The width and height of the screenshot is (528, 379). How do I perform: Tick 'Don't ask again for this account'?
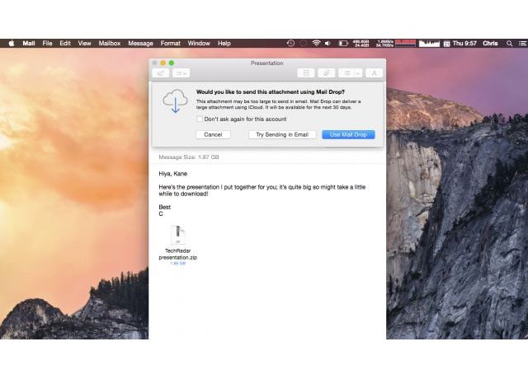tap(200, 119)
